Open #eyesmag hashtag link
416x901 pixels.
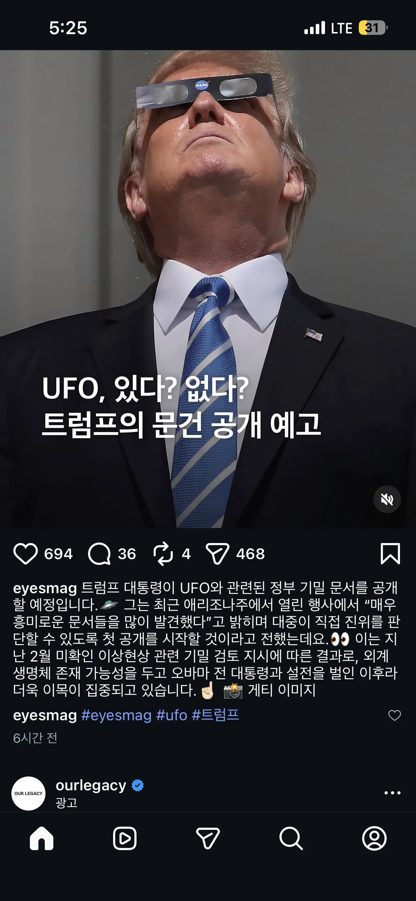117,715
